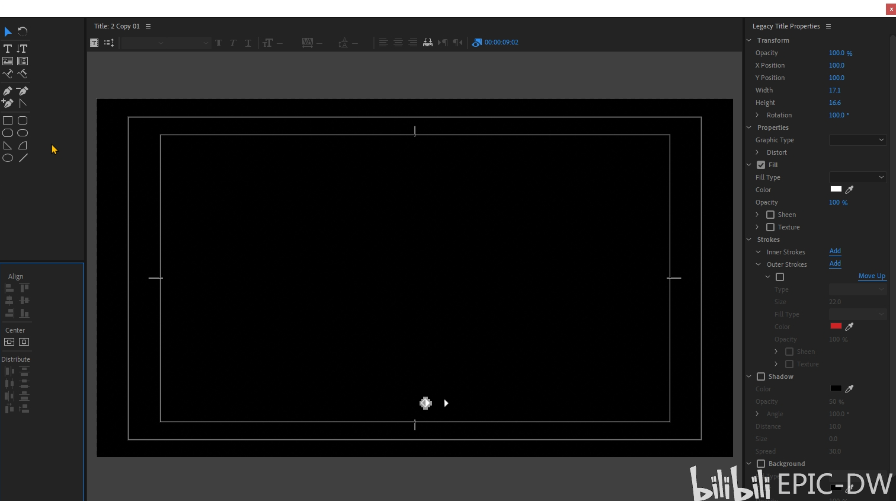The height and width of the screenshot is (501, 896).
Task: Center the object vertically
Action: point(9,342)
